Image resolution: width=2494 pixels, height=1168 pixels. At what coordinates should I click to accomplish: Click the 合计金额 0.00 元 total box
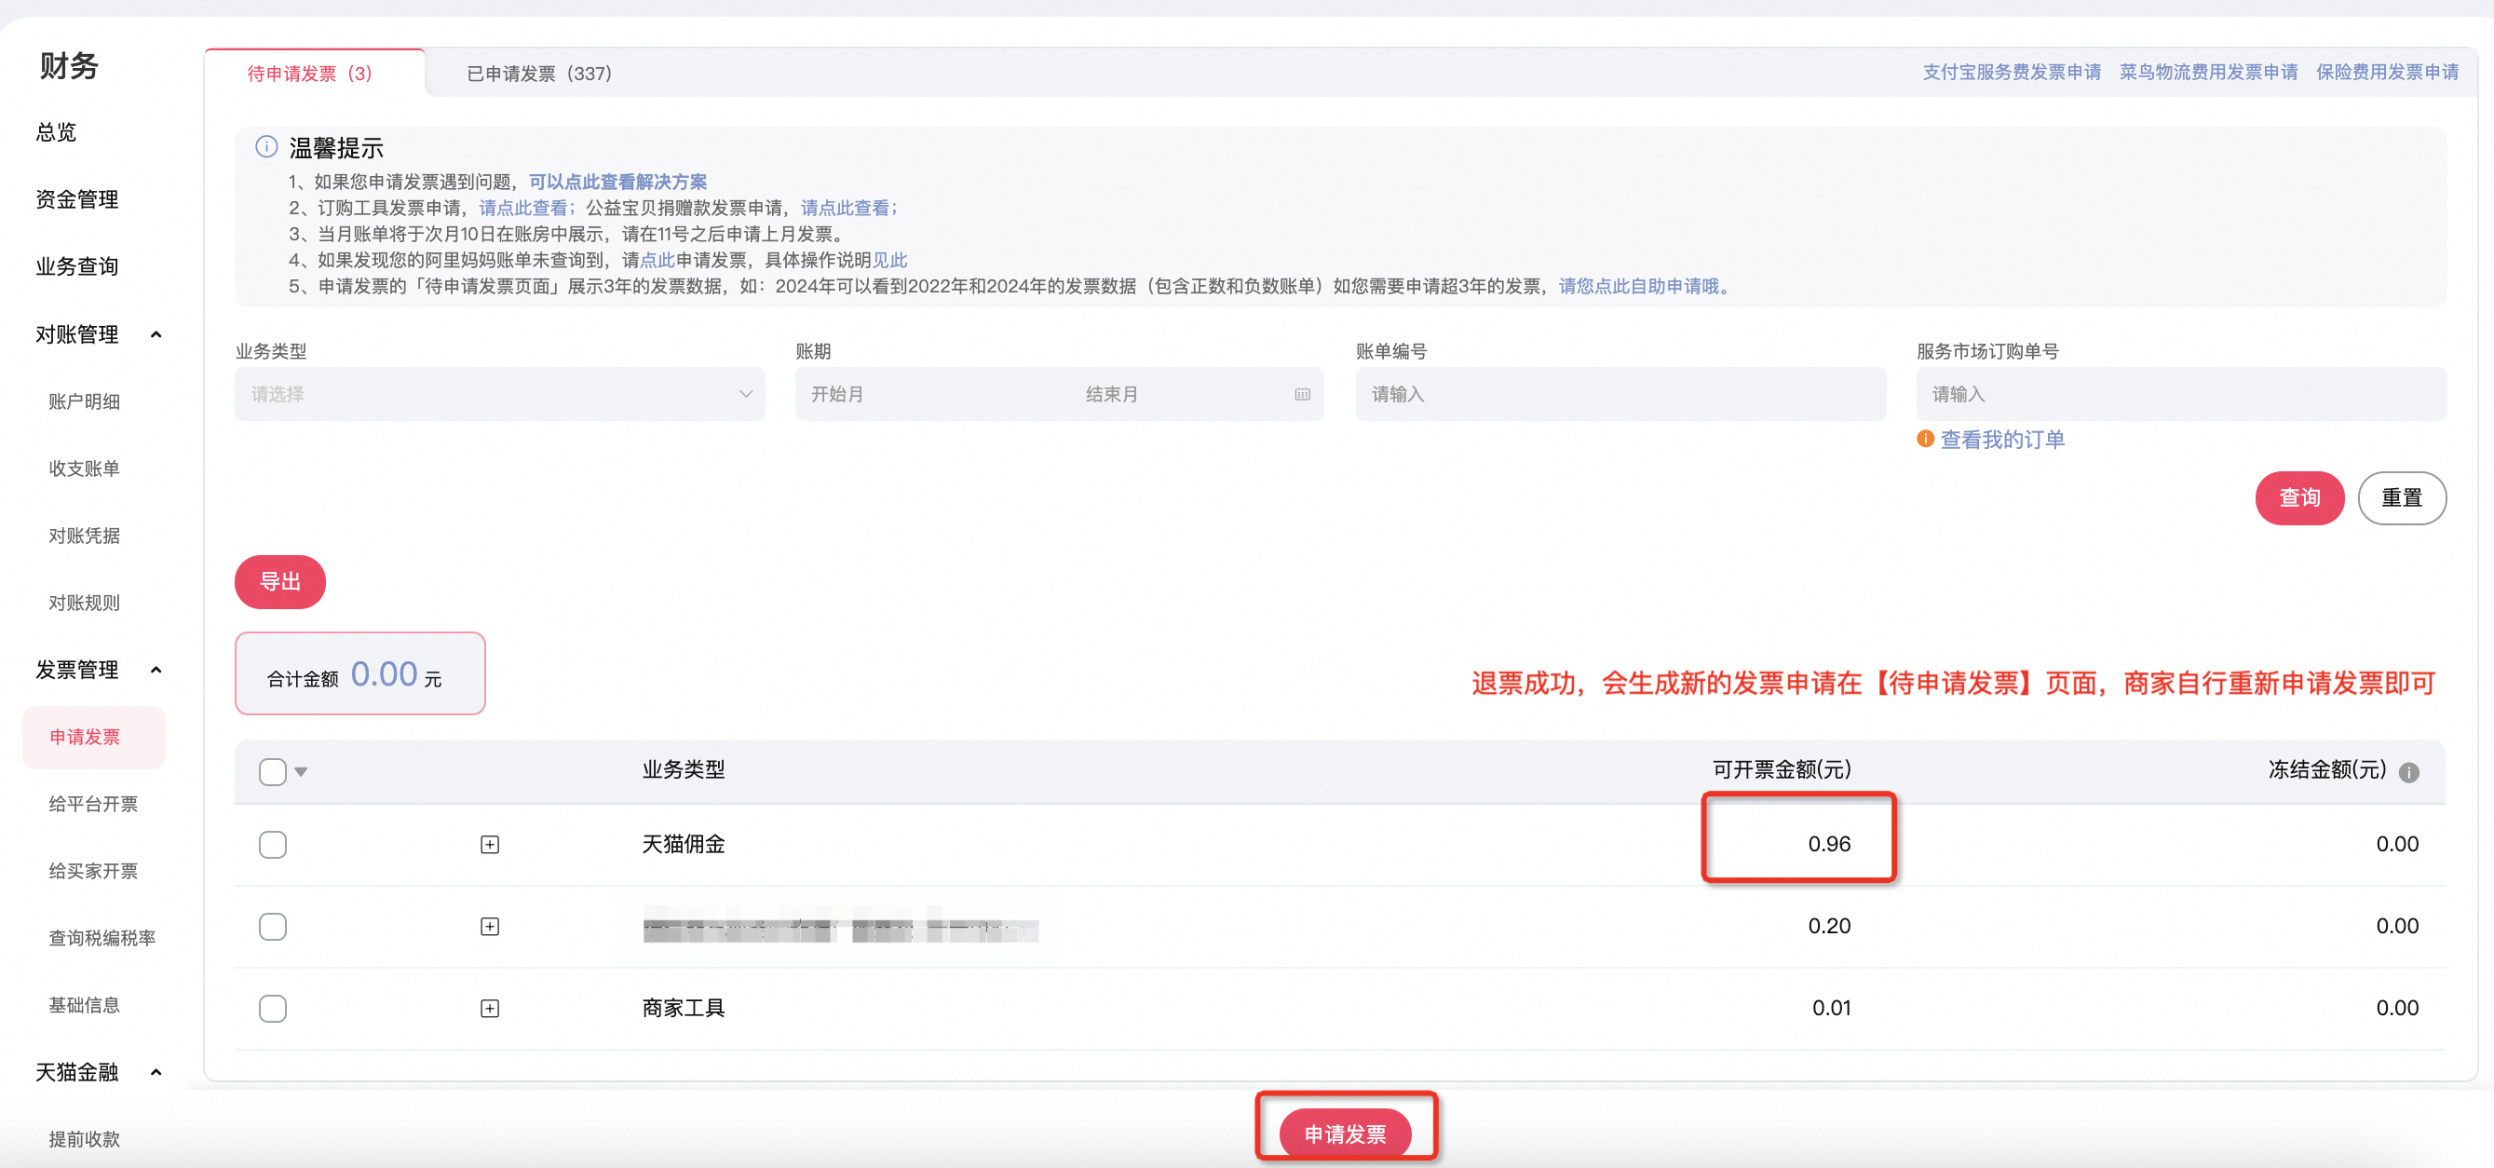pyautogui.click(x=359, y=674)
